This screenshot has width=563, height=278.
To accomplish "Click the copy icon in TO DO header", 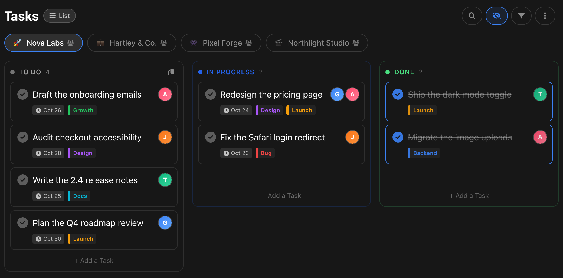I will (x=171, y=72).
